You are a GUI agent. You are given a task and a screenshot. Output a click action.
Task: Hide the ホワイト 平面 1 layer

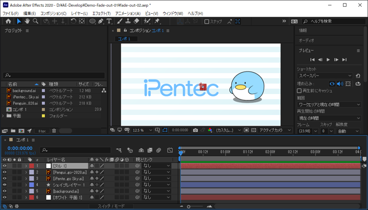(x=5, y=198)
